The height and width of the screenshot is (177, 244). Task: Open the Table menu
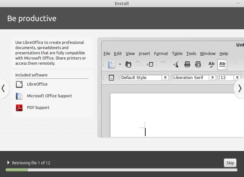177,54
